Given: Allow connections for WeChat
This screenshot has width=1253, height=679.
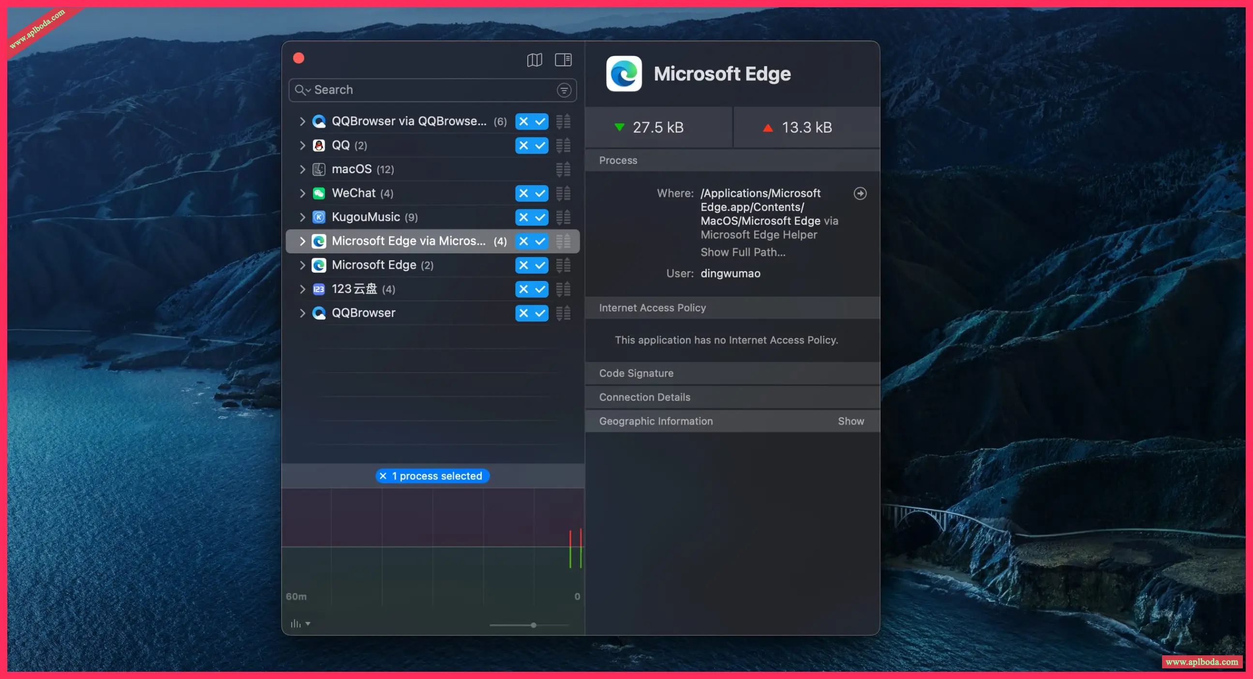Looking at the screenshot, I should click(540, 193).
